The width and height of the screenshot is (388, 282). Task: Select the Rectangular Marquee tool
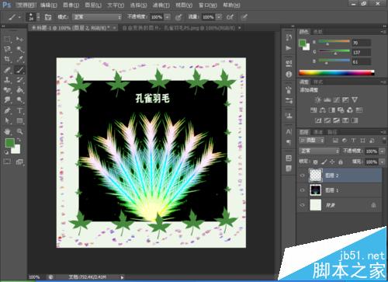[x=7, y=40]
